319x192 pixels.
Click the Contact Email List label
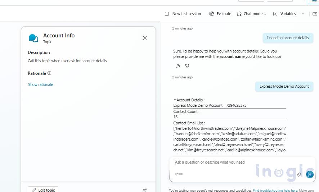[x=189, y=123]
